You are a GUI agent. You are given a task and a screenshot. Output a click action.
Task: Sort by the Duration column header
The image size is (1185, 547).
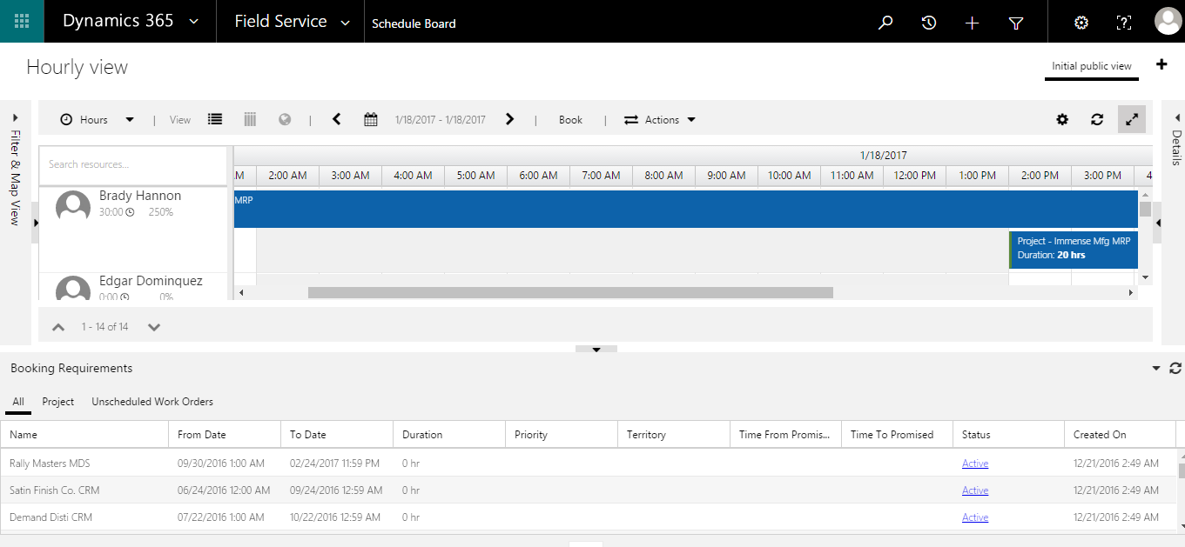[x=449, y=434]
